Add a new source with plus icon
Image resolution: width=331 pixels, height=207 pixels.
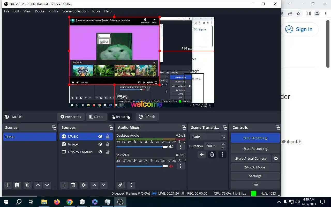click(x=64, y=185)
